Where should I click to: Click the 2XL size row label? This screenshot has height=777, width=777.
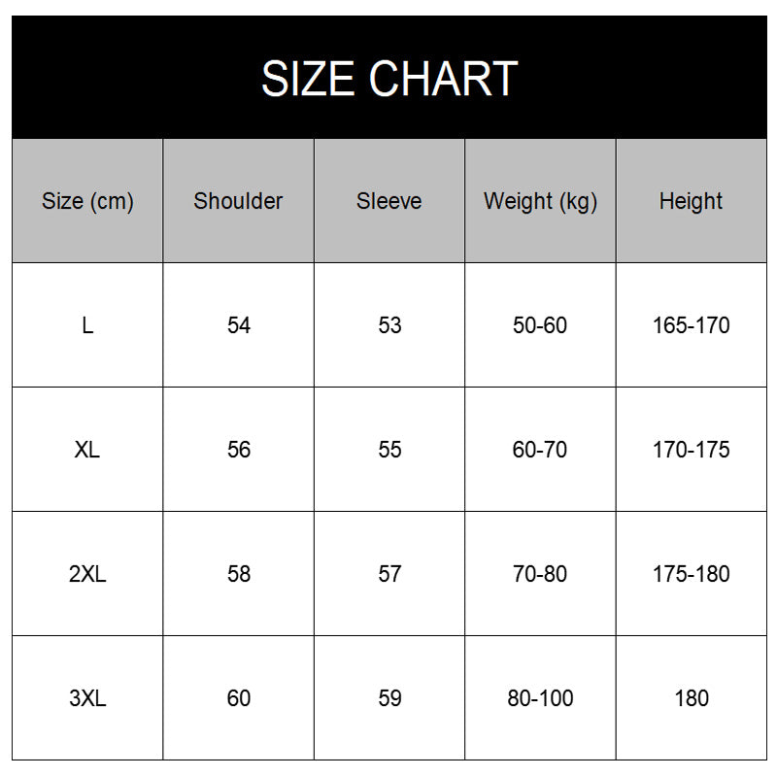click(87, 574)
